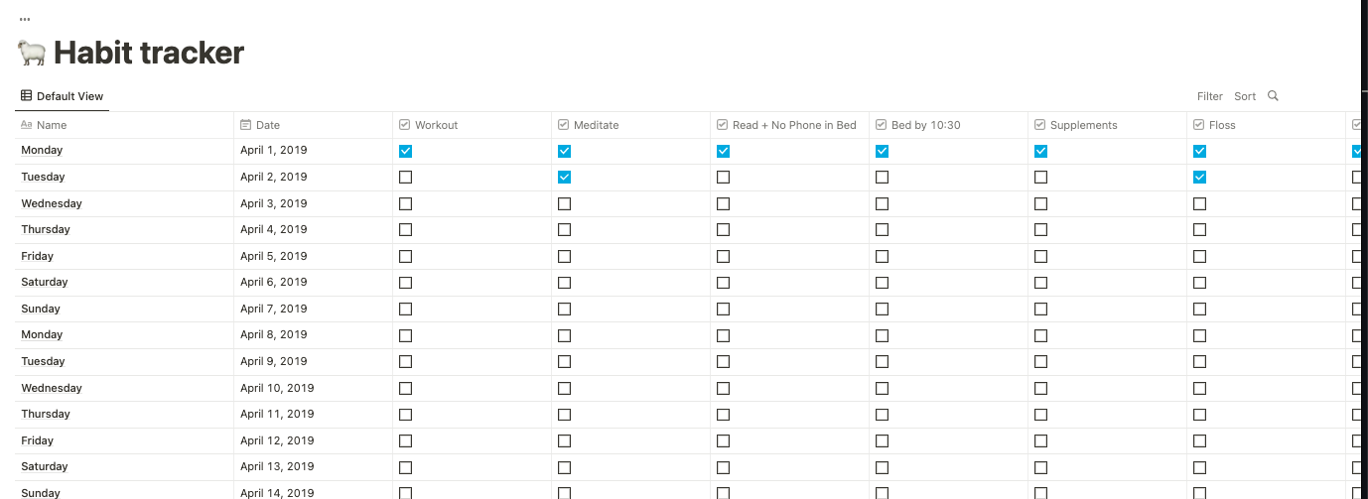Check Workout for Tuesday April 2
Viewport: 1368px width, 499px height.
(405, 178)
